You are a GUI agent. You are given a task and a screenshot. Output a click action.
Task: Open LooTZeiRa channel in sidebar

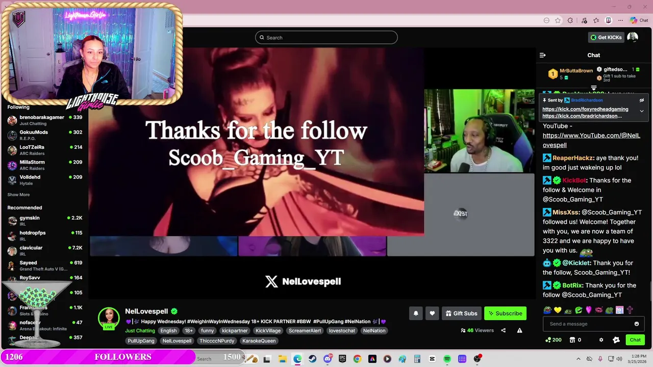pyautogui.click(x=45, y=150)
